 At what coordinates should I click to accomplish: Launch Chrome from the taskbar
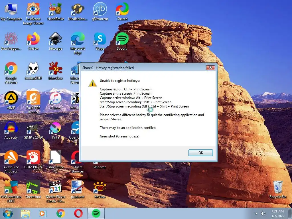(x=60, y=214)
